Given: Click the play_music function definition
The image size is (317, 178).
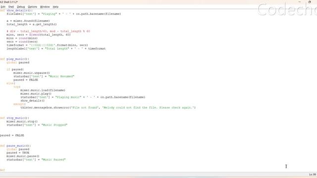Looking at the screenshot, I should tap(14, 59).
